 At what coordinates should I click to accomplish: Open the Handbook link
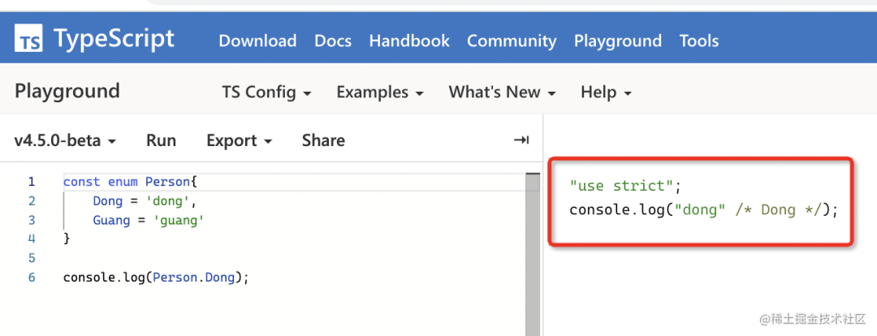[x=409, y=41]
